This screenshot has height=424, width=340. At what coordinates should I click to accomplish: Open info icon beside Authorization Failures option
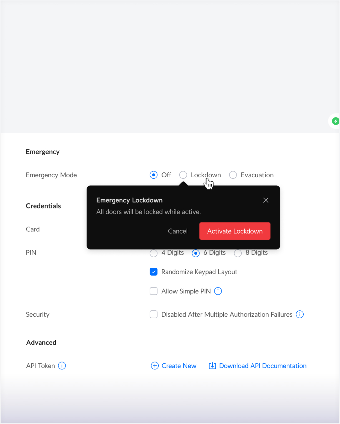[300, 314]
